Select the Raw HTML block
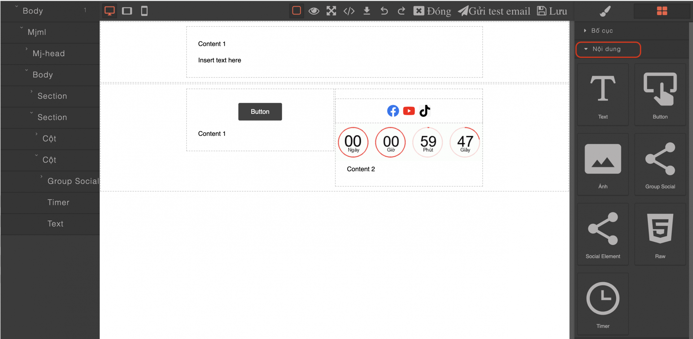 [x=660, y=234]
